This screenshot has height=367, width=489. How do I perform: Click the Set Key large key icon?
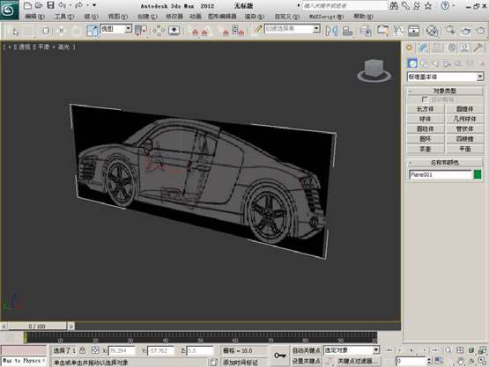279,356
